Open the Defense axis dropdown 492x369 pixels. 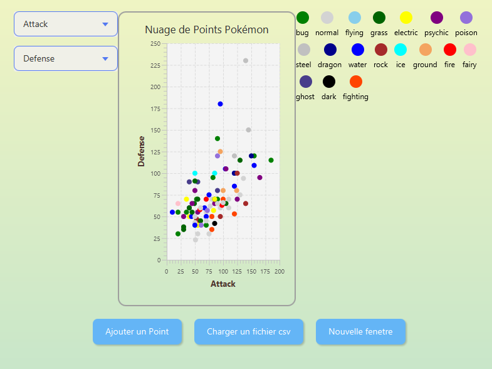(x=65, y=58)
